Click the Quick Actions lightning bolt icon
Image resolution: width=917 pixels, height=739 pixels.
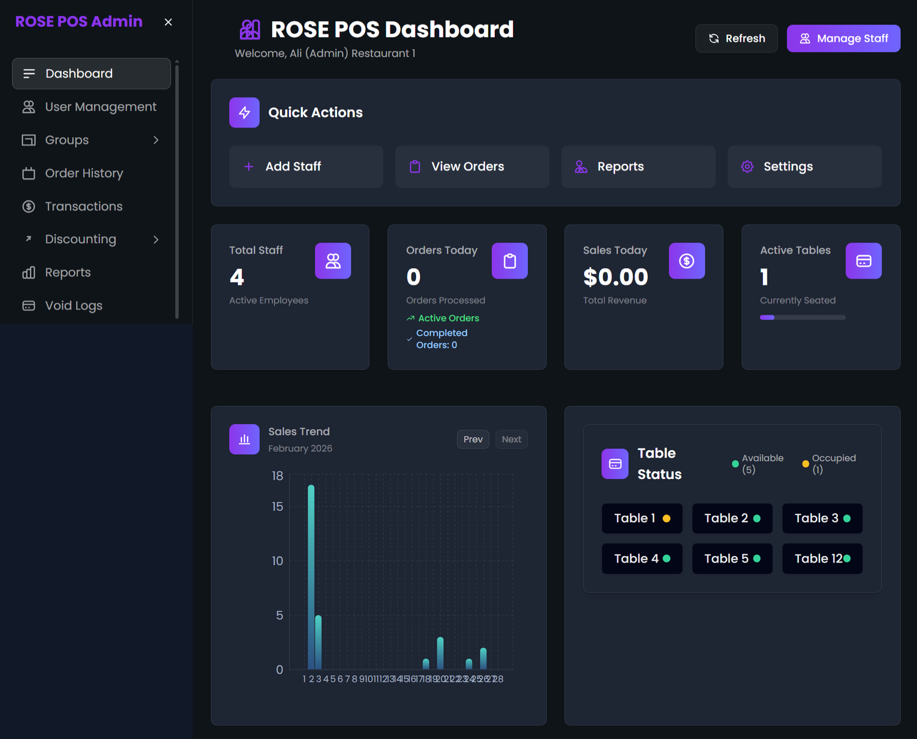coord(244,113)
